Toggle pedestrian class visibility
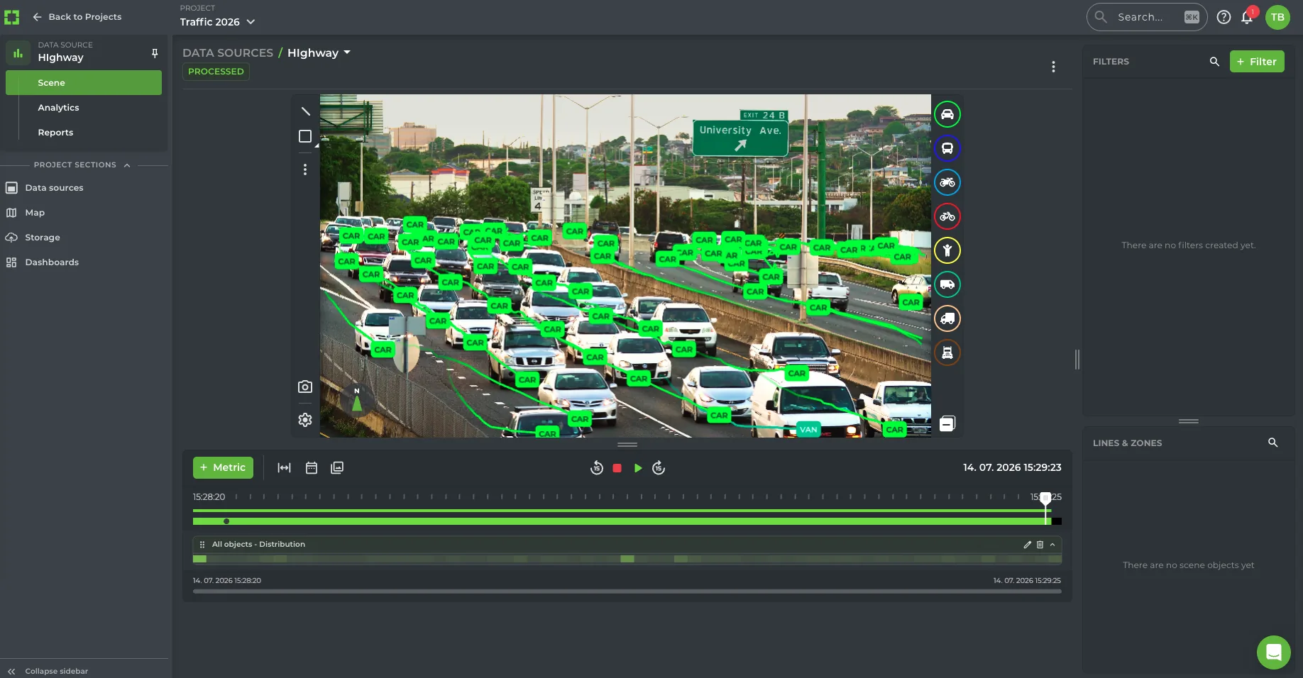Viewport: 1303px width, 678px height. 947,250
